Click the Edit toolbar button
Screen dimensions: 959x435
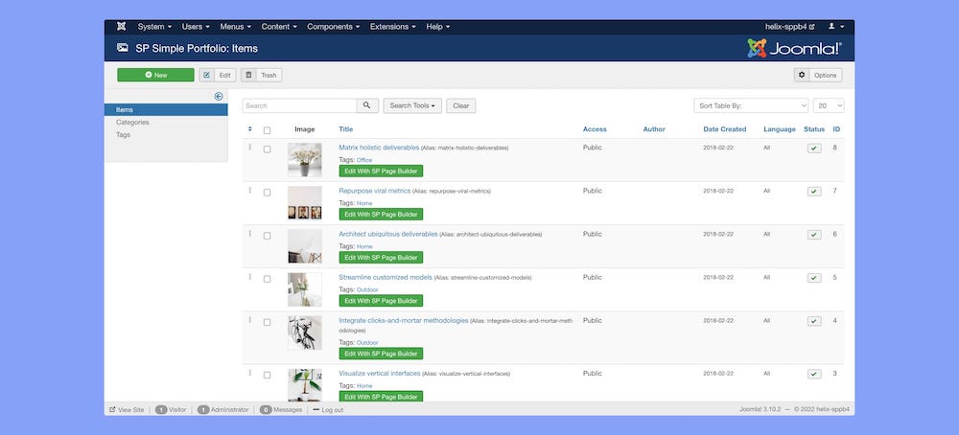218,75
